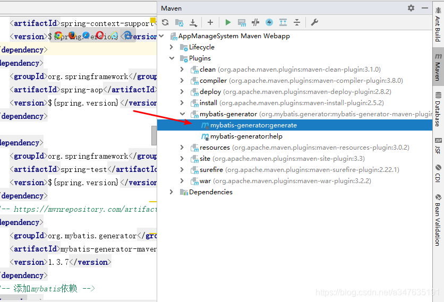The height and width of the screenshot is (302, 444).
Task: Click Generate Sources and Update Folders icon
Action: point(179,22)
